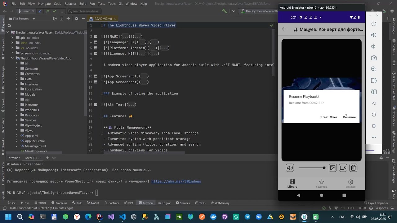Open the NuGet tool window

[x=92, y=203]
